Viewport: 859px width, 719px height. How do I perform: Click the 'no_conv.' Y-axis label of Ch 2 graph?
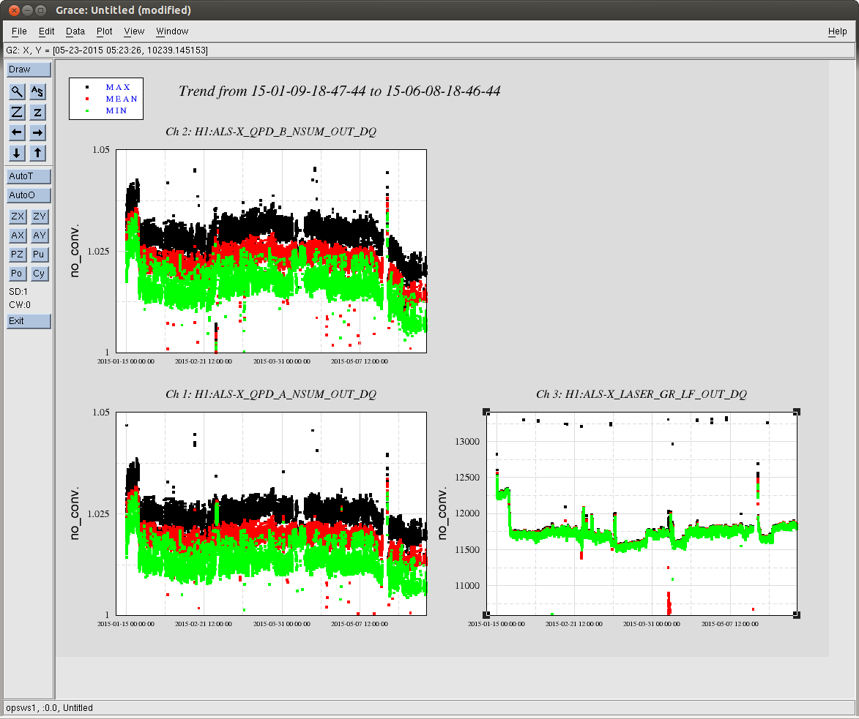(75, 251)
